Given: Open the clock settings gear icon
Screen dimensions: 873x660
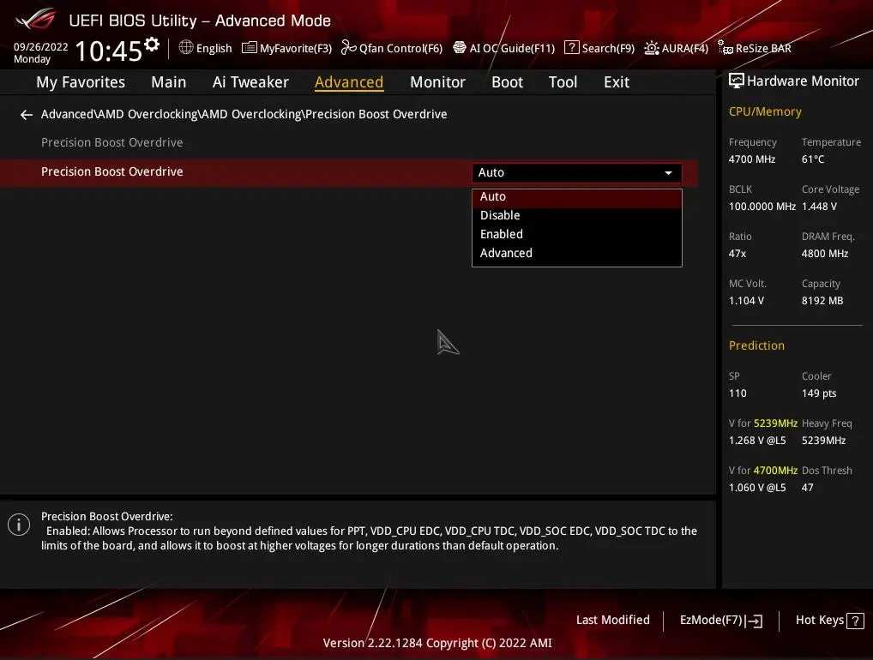Looking at the screenshot, I should pyautogui.click(x=152, y=44).
